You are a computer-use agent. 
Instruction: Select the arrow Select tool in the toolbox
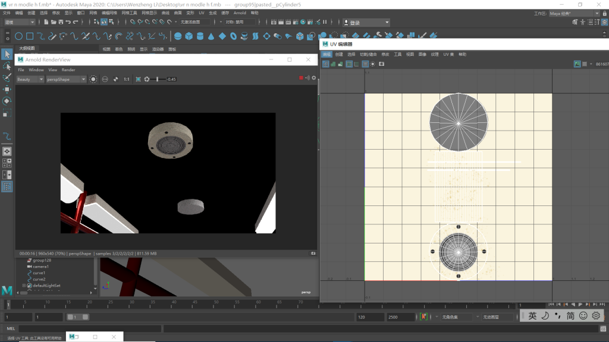[7, 54]
